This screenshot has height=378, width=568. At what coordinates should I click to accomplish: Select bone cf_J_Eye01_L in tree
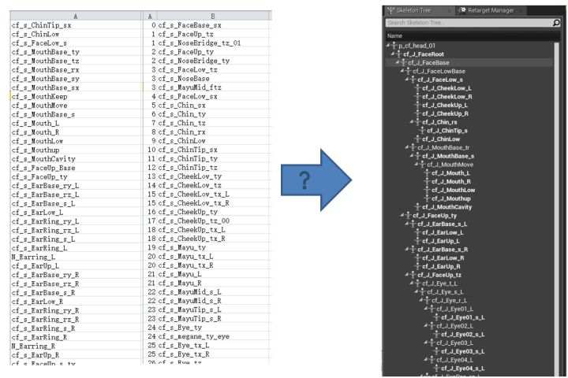click(x=454, y=309)
